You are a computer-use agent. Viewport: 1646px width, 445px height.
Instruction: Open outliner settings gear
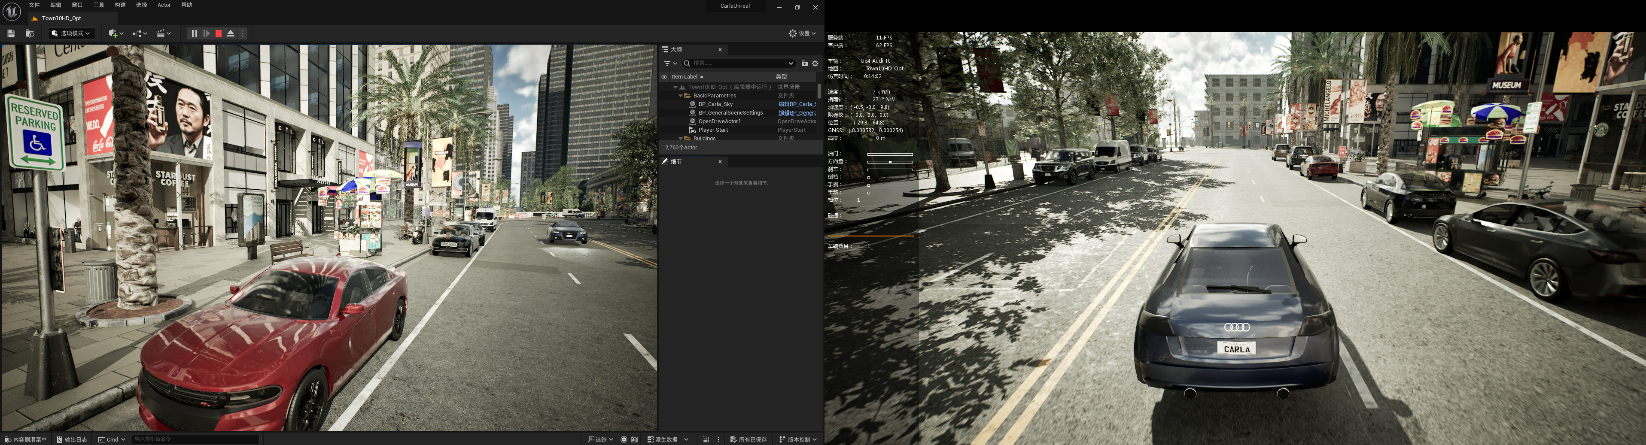point(815,63)
